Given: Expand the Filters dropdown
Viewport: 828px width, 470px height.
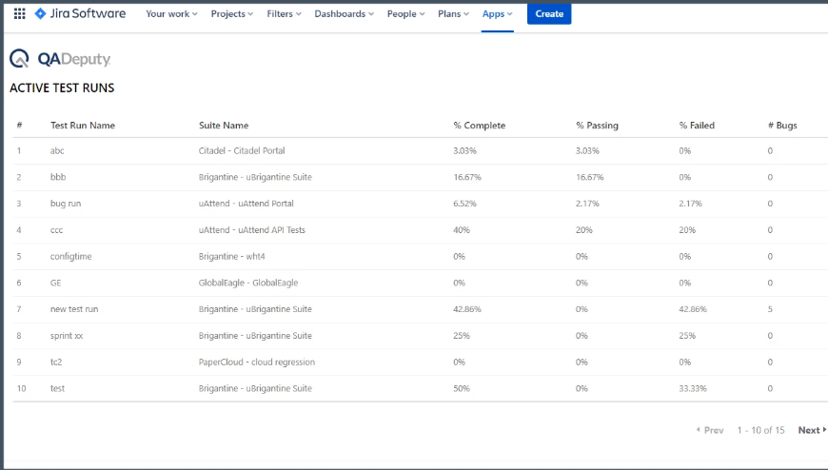Looking at the screenshot, I should click(285, 14).
